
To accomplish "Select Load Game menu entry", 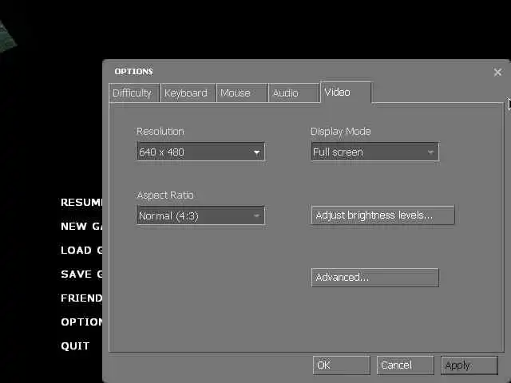I will pos(81,250).
